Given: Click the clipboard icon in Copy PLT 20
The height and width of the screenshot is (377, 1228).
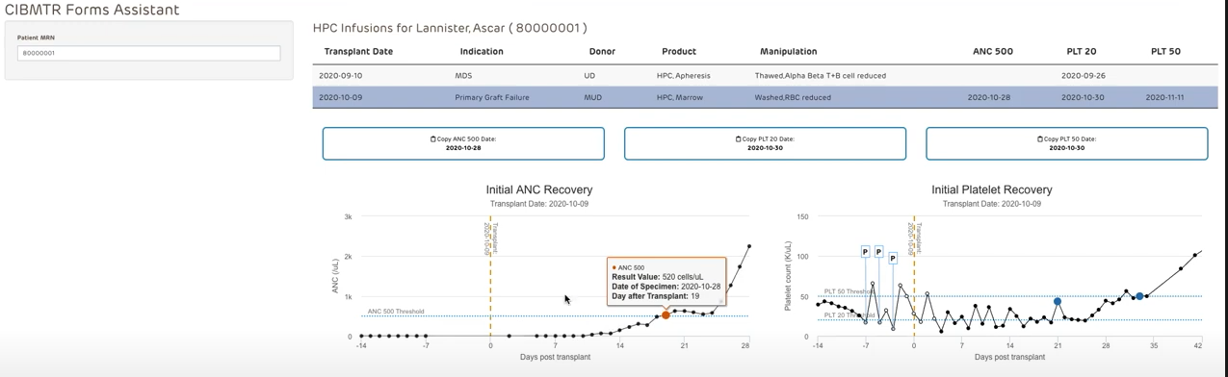Looking at the screenshot, I should (738, 139).
